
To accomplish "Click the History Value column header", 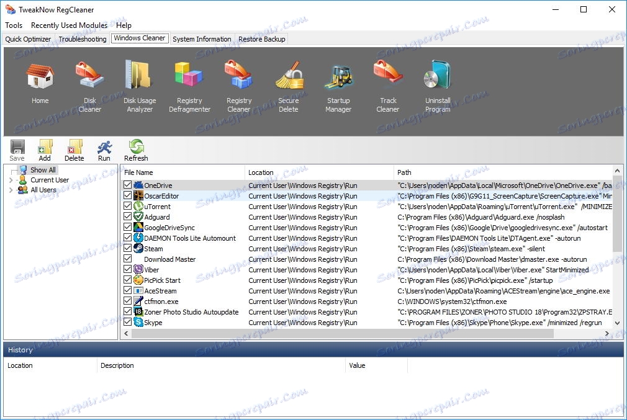I will 376,365.
